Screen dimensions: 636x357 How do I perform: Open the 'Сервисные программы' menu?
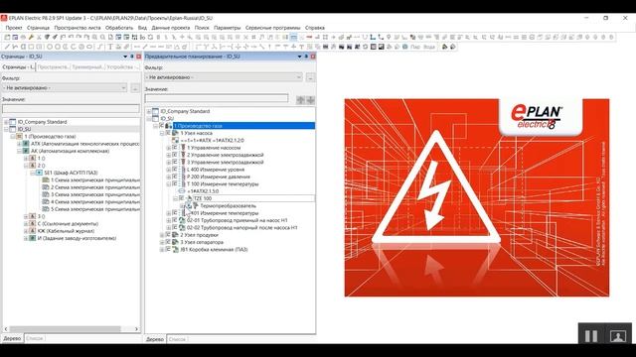(272, 28)
